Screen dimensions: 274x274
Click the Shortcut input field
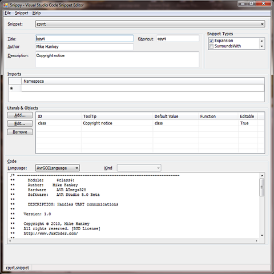click(x=178, y=39)
